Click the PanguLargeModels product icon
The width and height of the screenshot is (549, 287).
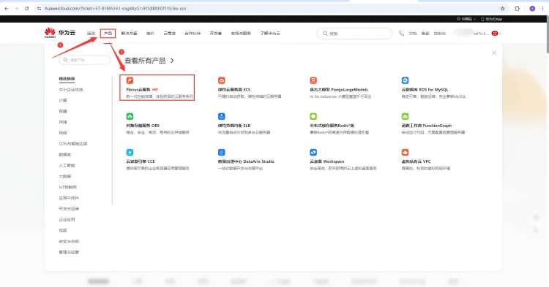313,80
